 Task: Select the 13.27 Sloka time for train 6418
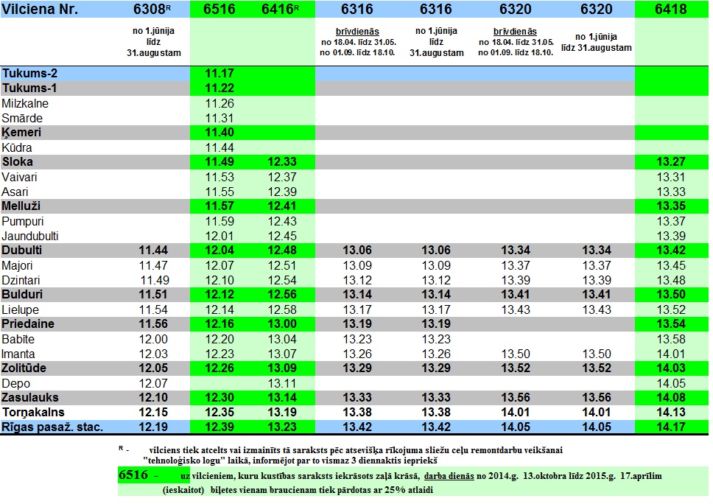pyautogui.click(x=670, y=162)
